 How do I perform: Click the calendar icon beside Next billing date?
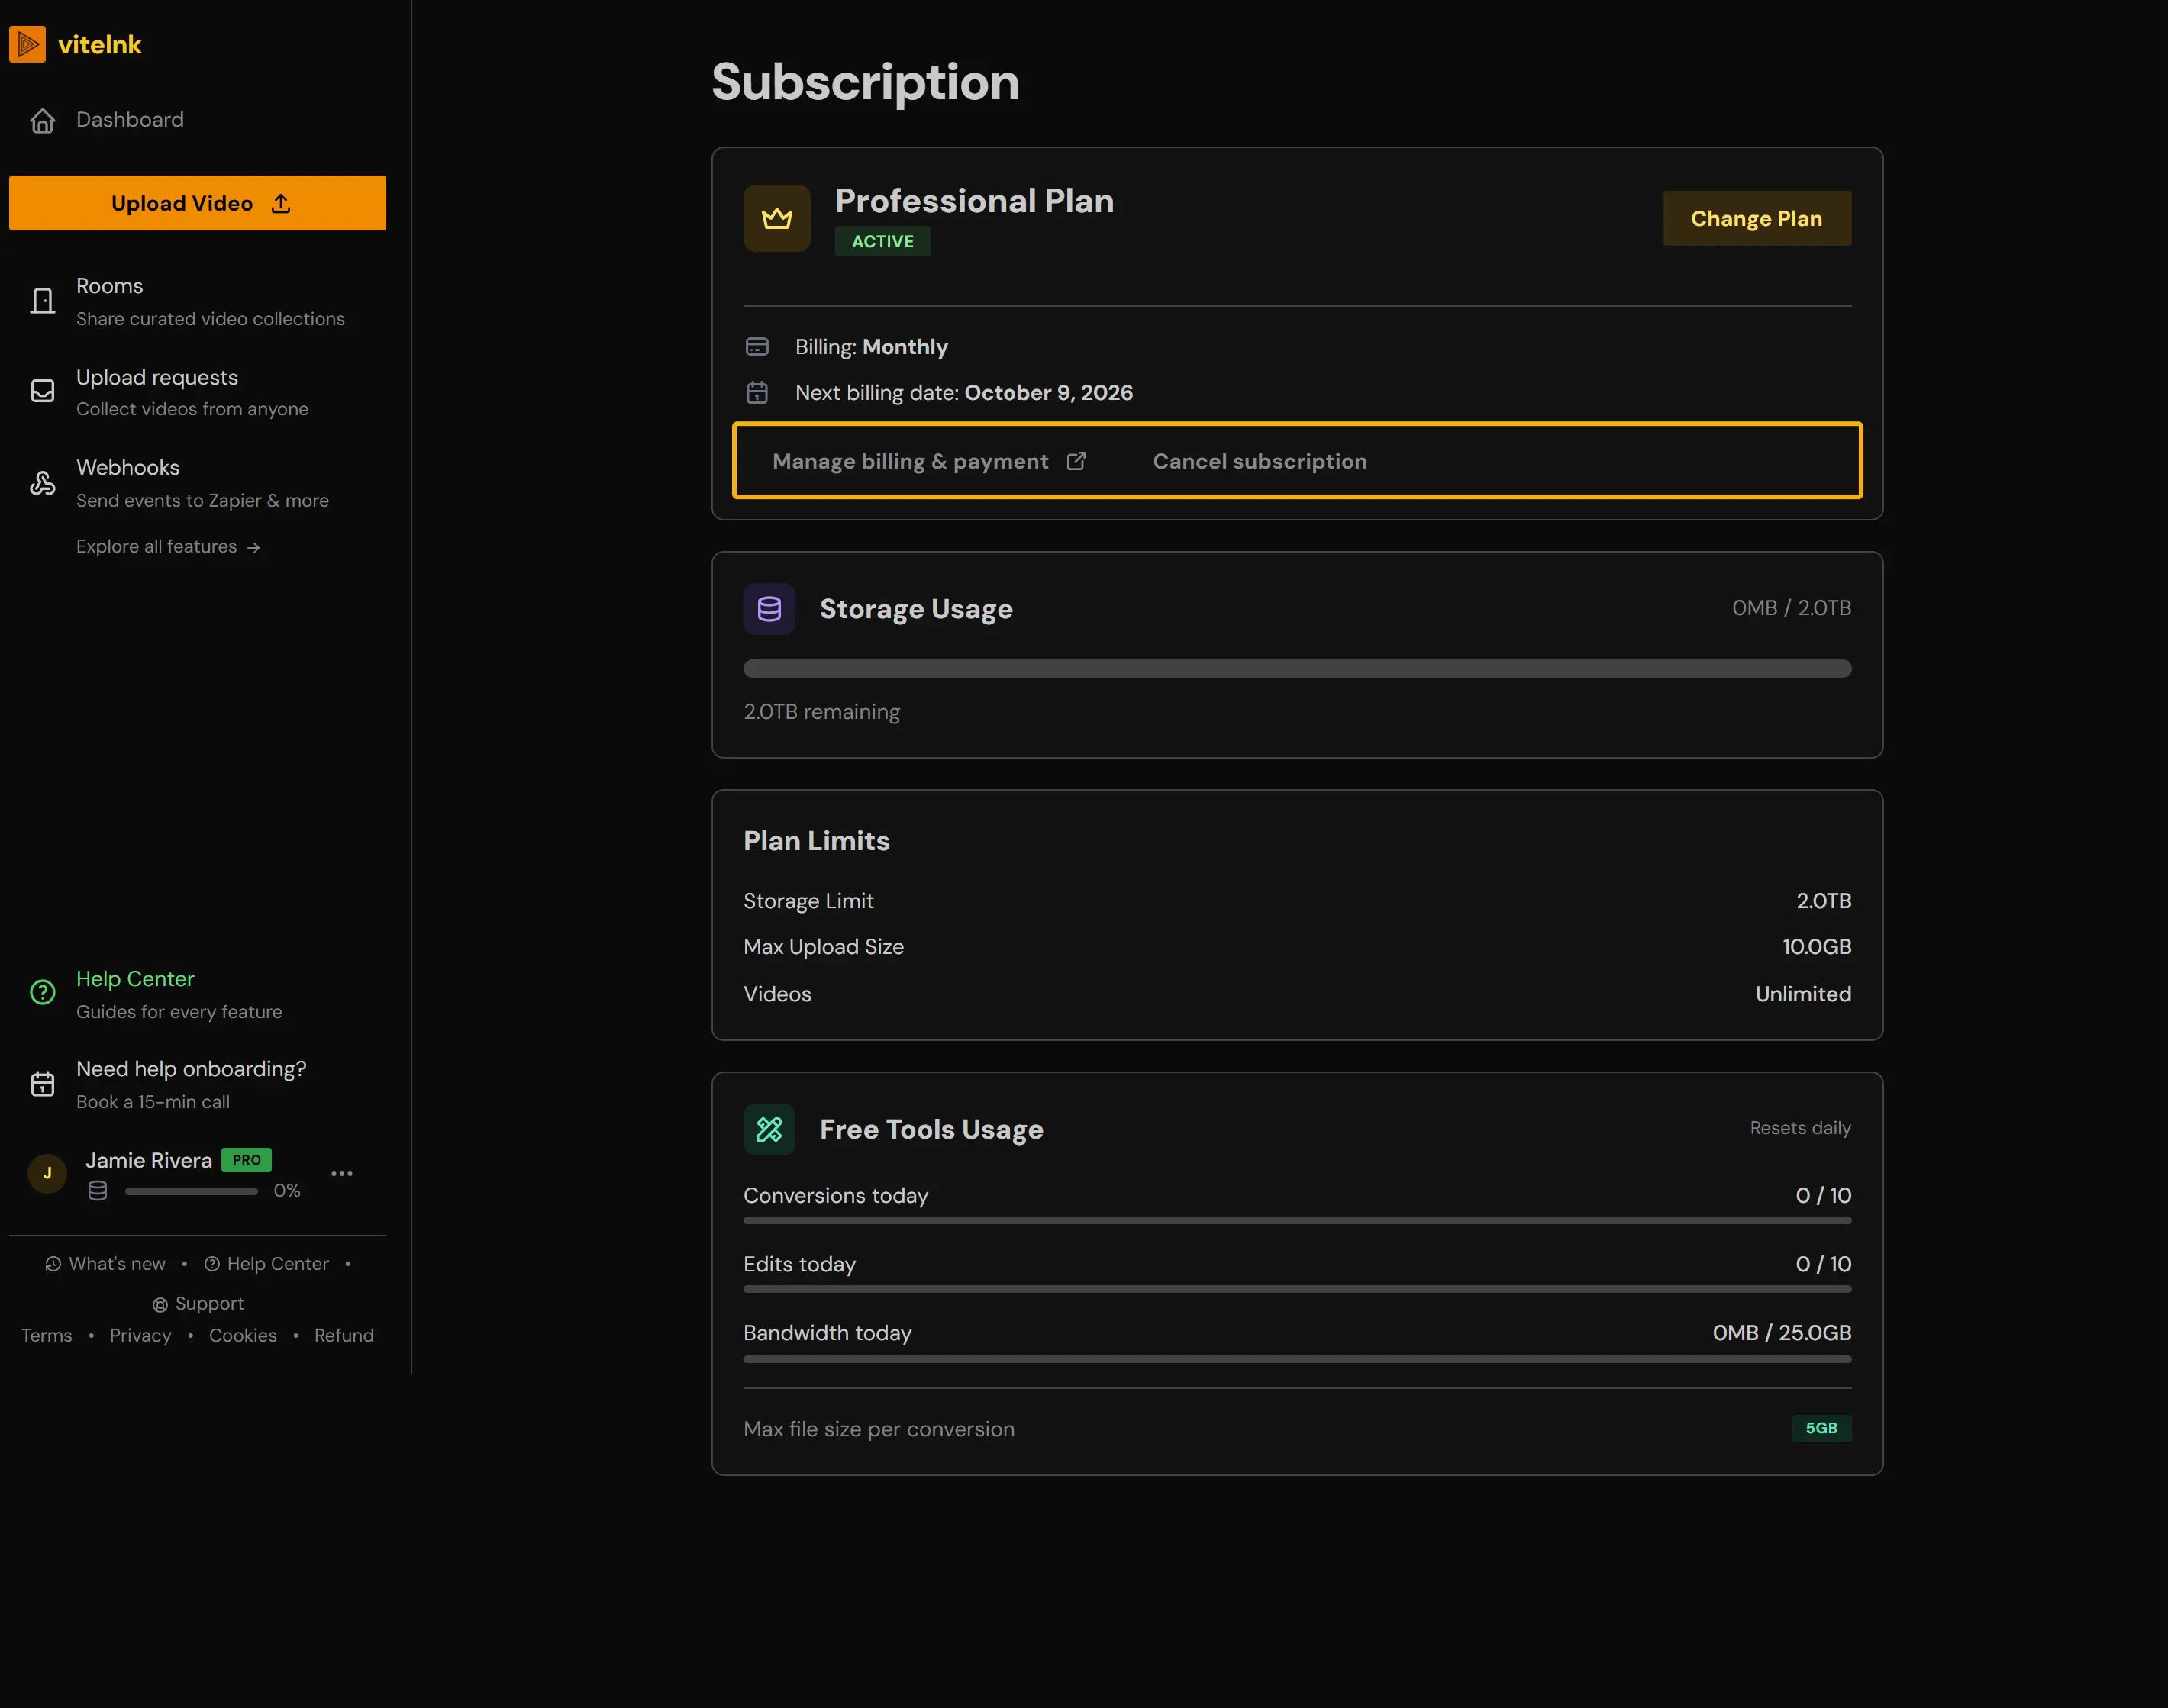(757, 393)
